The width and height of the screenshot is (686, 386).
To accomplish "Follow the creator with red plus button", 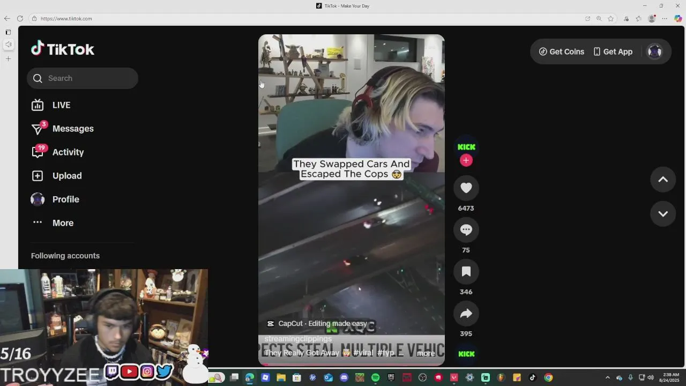I will 466,160.
